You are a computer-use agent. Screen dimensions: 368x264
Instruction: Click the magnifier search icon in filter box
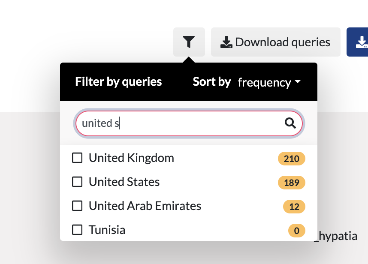point(290,123)
